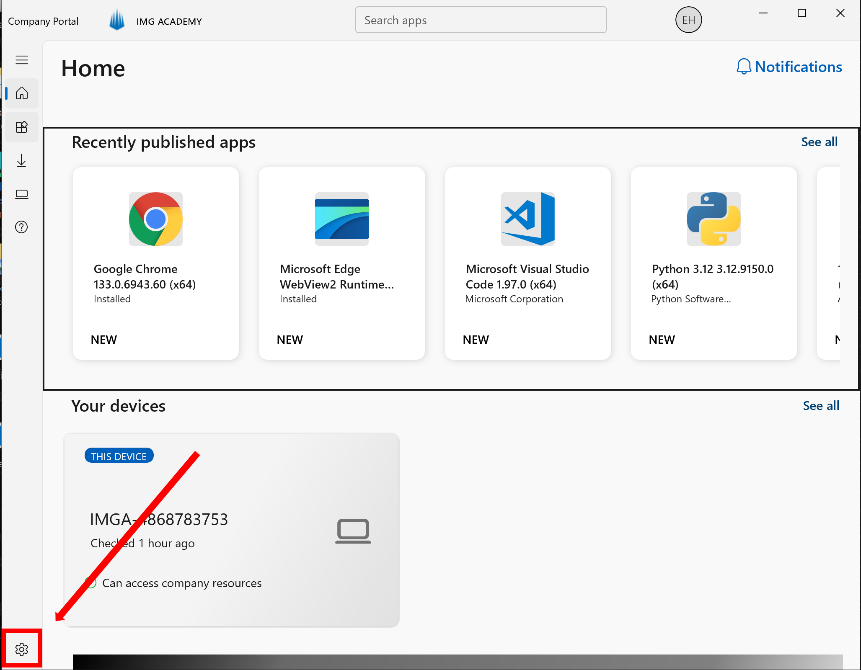Click the green compliance check icon
861x670 pixels.
click(91, 582)
